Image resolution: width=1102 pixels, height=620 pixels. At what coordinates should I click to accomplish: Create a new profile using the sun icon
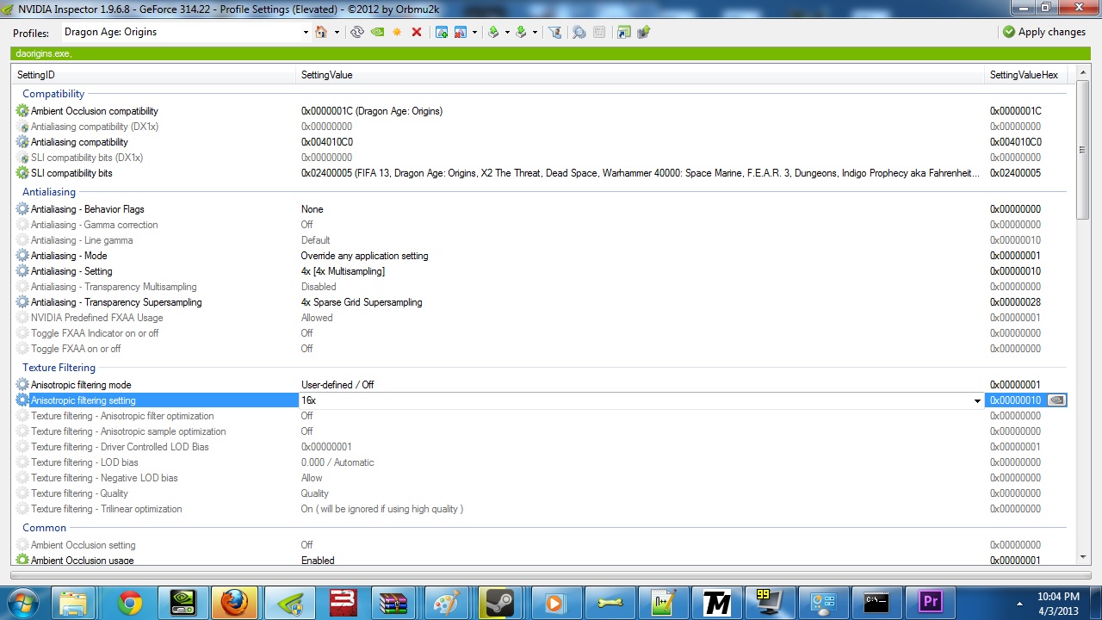click(397, 32)
